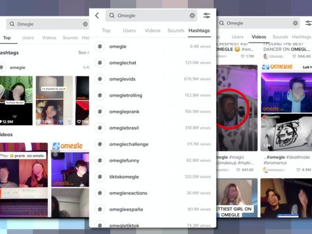Click hashtag icon beside omegletiktok
Screen dimensions: 312x234
tap(100, 225)
